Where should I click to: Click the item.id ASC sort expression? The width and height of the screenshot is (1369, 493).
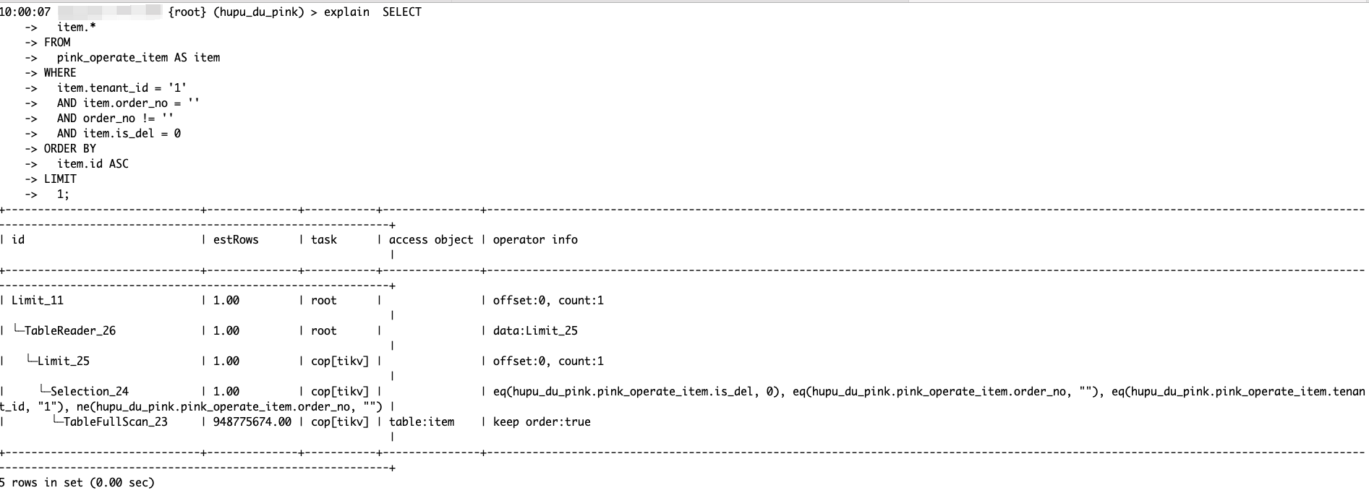[93, 163]
